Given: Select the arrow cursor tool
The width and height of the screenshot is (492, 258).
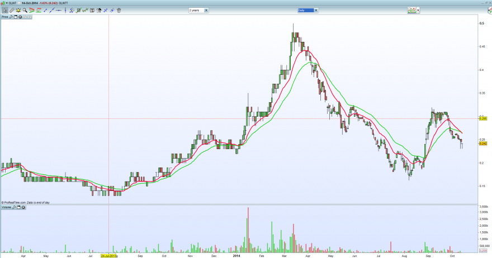Looking at the screenshot, I should pyautogui.click(x=4, y=11).
